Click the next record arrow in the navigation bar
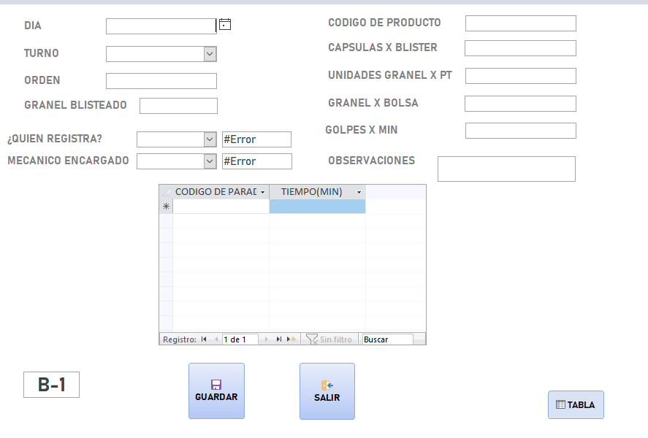This screenshot has width=648, height=438. (x=266, y=339)
